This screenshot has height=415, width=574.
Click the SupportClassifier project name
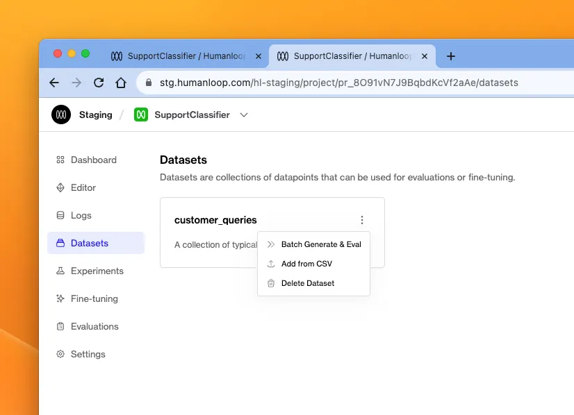point(192,115)
